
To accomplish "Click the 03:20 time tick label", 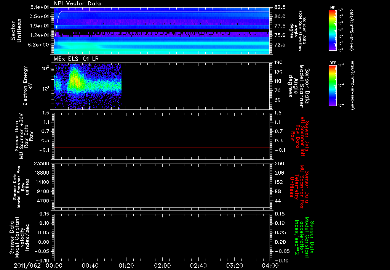I will 234,265.
